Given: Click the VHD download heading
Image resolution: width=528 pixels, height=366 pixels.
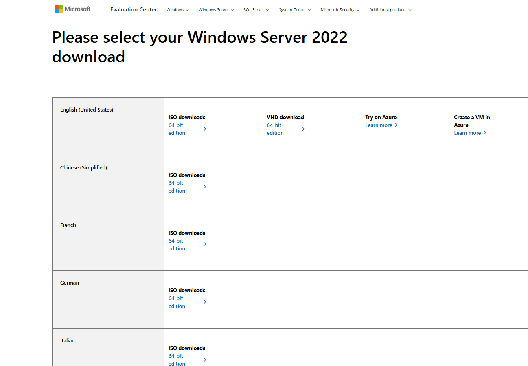Looking at the screenshot, I should pos(285,117).
